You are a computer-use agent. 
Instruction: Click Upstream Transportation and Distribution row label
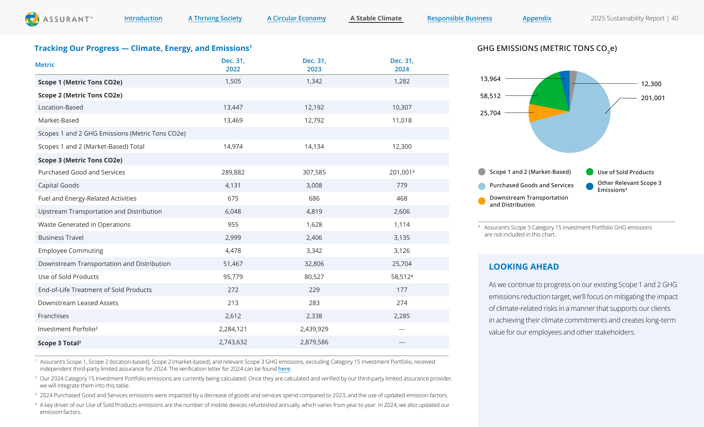pyautogui.click(x=100, y=211)
